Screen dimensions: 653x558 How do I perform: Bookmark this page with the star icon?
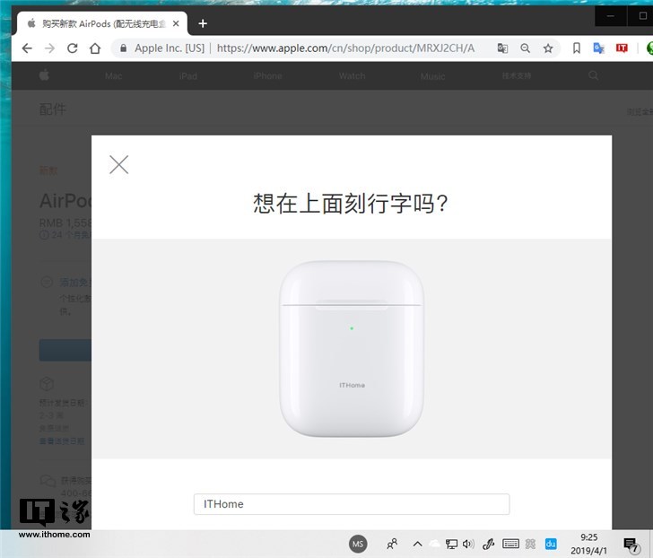pyautogui.click(x=548, y=48)
